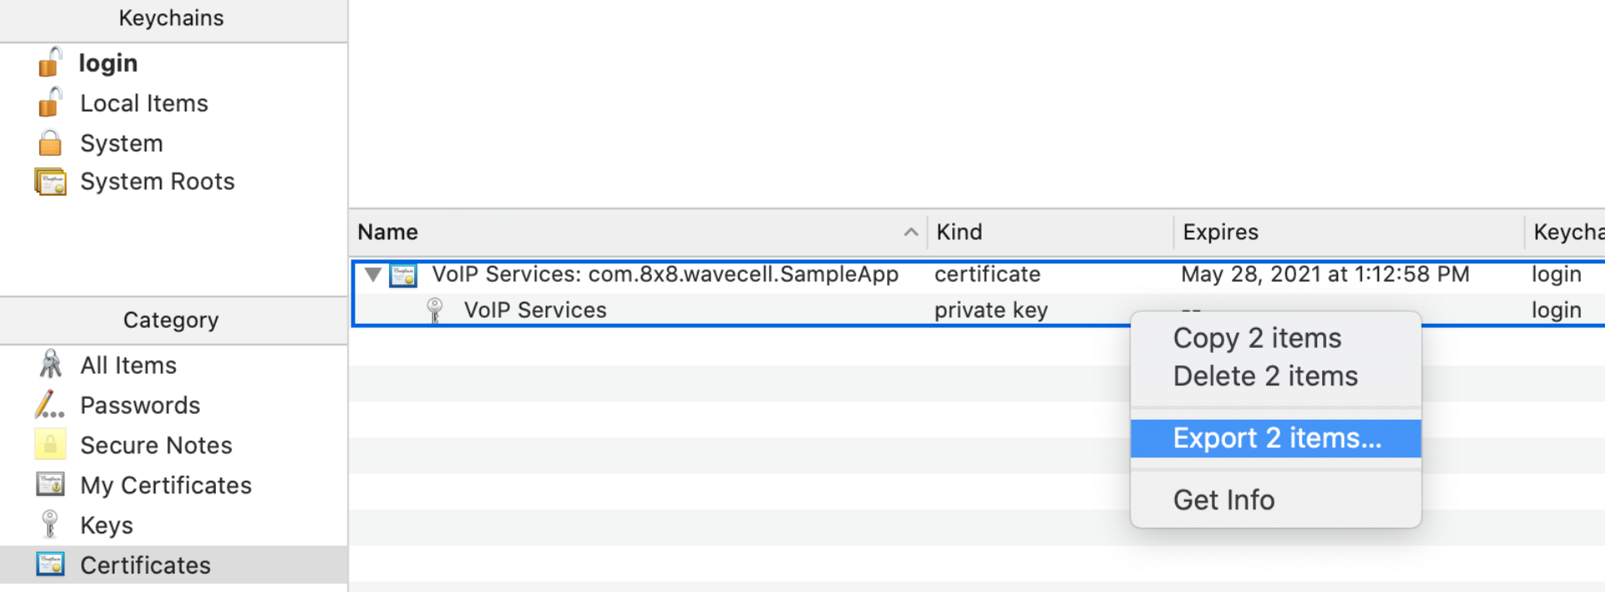
Task: Click the Certificates category icon
Action: pos(50,564)
